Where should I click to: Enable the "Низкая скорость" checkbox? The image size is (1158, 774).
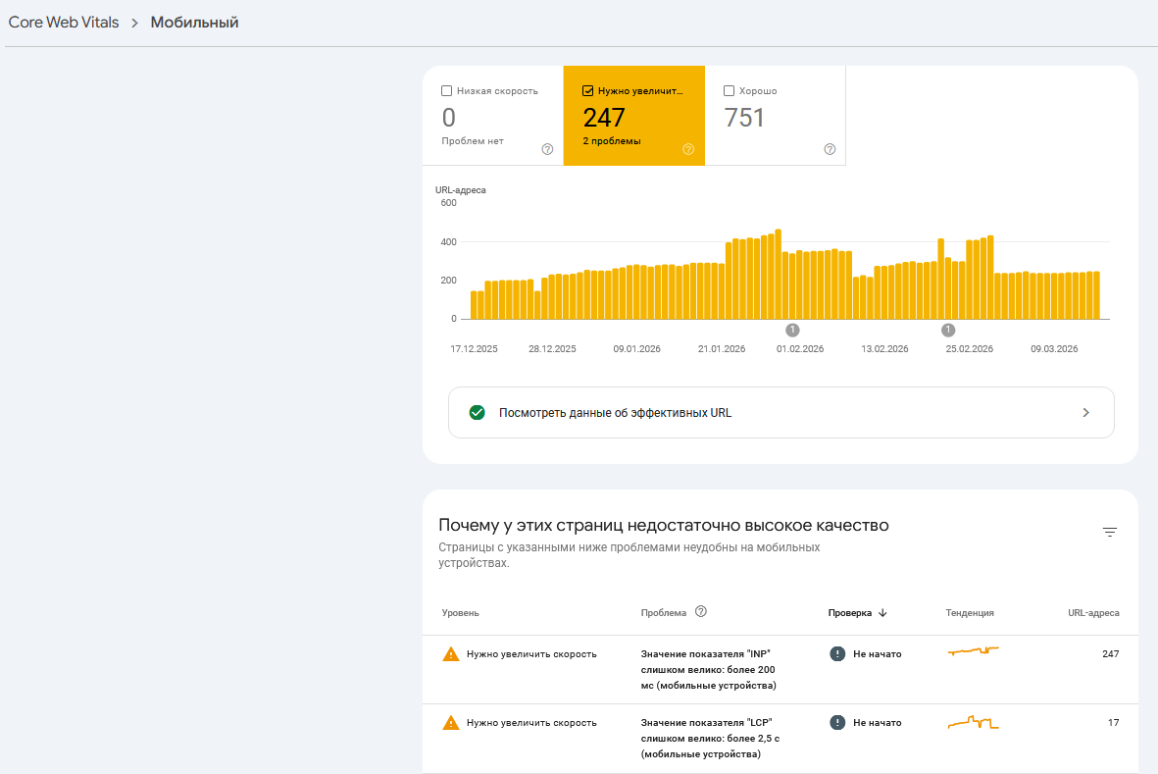(x=447, y=91)
